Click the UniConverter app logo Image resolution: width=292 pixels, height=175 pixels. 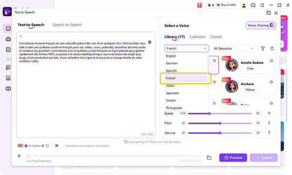coord(7,12)
